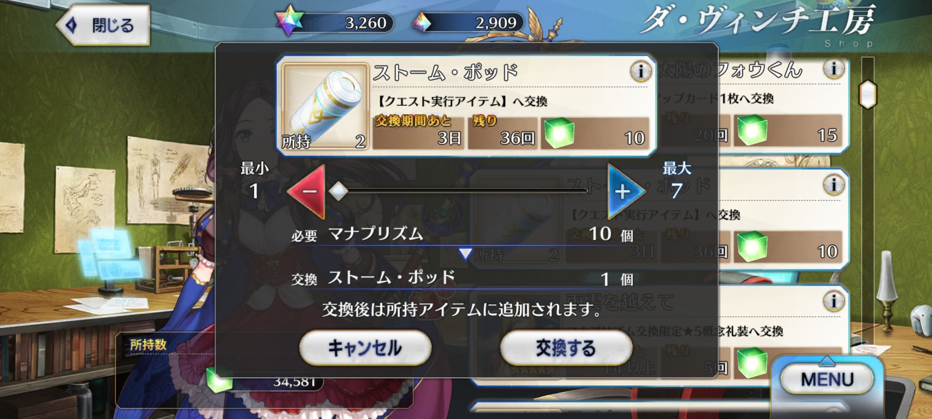
Task: Tap the rainbow star currency icon
Action: pos(289,21)
